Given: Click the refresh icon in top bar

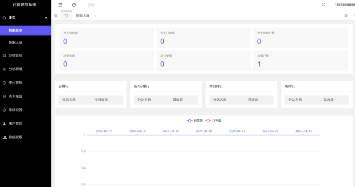Looking at the screenshot, I should [74, 5].
